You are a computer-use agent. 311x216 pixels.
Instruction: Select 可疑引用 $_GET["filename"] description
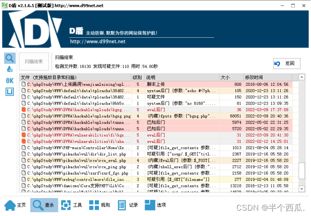178,179
